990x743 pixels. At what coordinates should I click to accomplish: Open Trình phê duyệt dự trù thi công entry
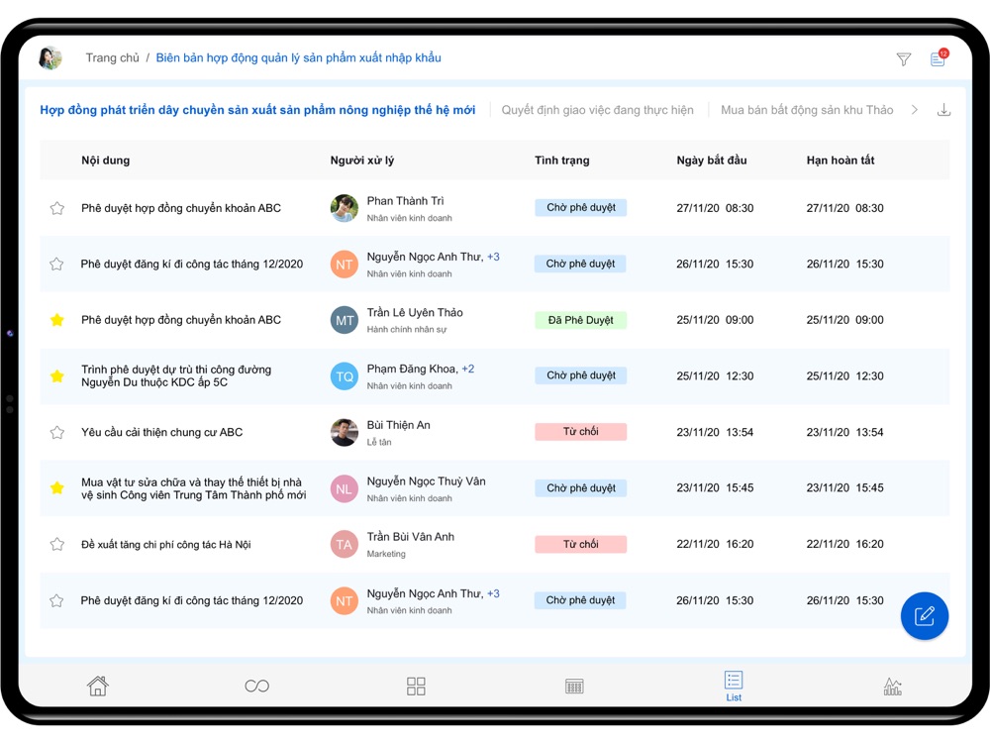(176, 375)
